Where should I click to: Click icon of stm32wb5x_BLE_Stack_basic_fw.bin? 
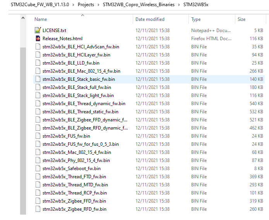pyautogui.click(x=38, y=79)
